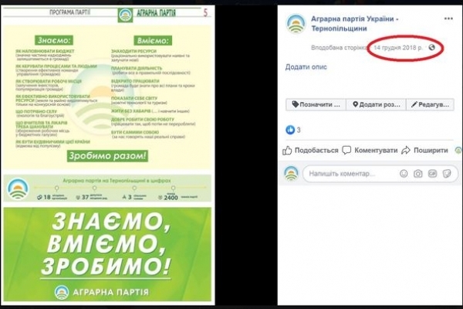Open the three-dots post options menu

click(448, 19)
